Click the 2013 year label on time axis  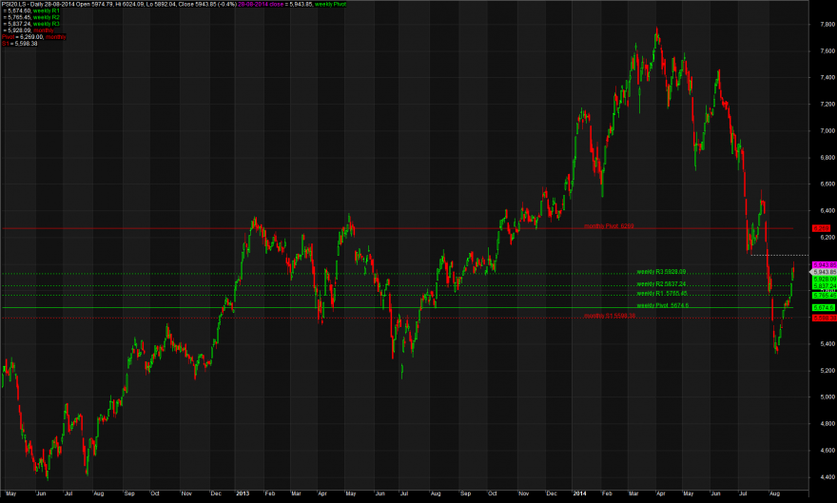(243, 493)
